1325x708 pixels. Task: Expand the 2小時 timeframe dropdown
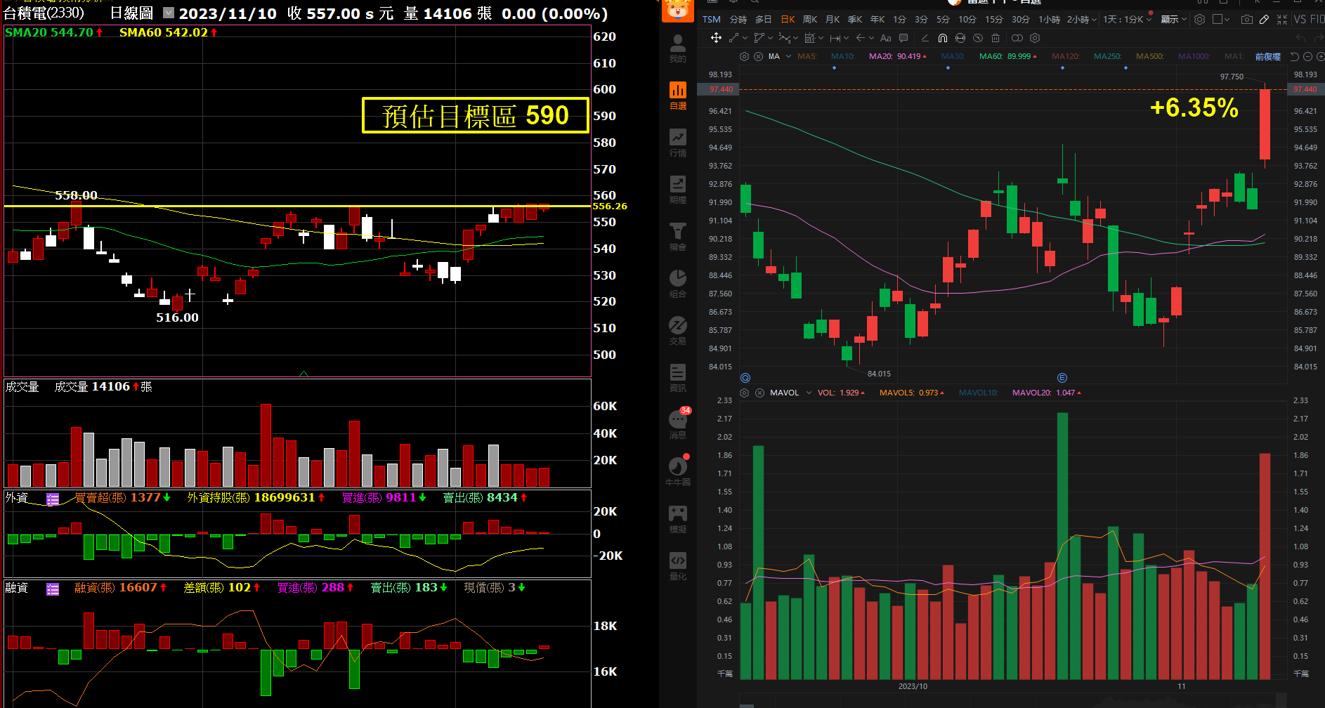coord(1094,20)
